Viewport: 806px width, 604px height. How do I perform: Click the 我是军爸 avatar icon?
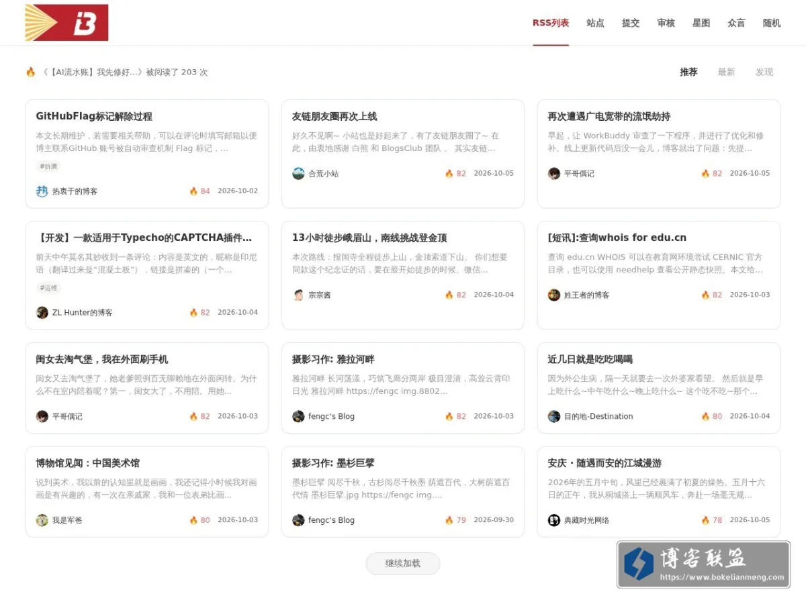[42, 520]
